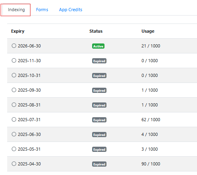Choose the 2025-10-31 radio option
The width and height of the screenshot is (197, 175).
pyautogui.click(x=14, y=75)
